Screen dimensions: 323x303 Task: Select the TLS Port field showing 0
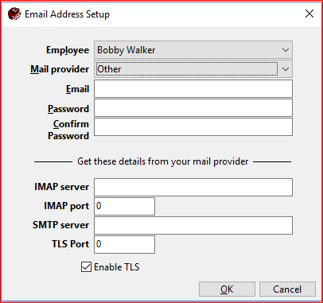(x=124, y=244)
